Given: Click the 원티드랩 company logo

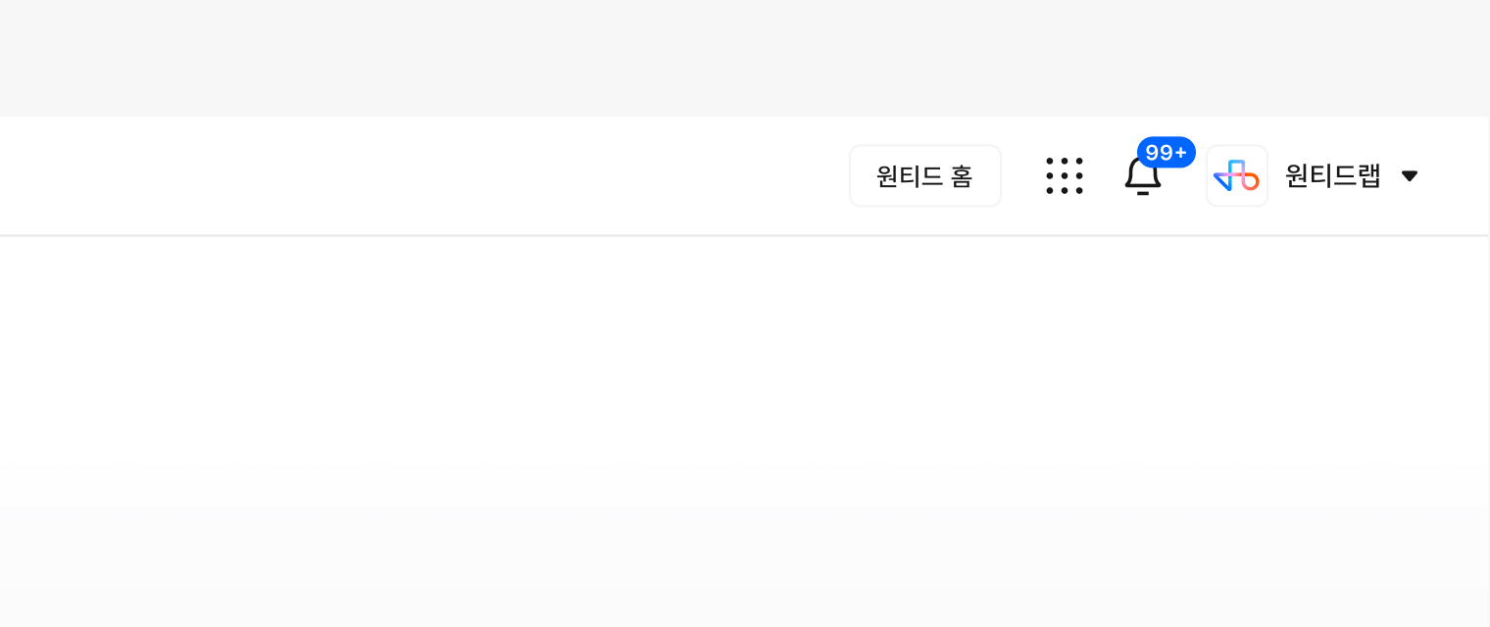Looking at the screenshot, I should pos(1236,176).
